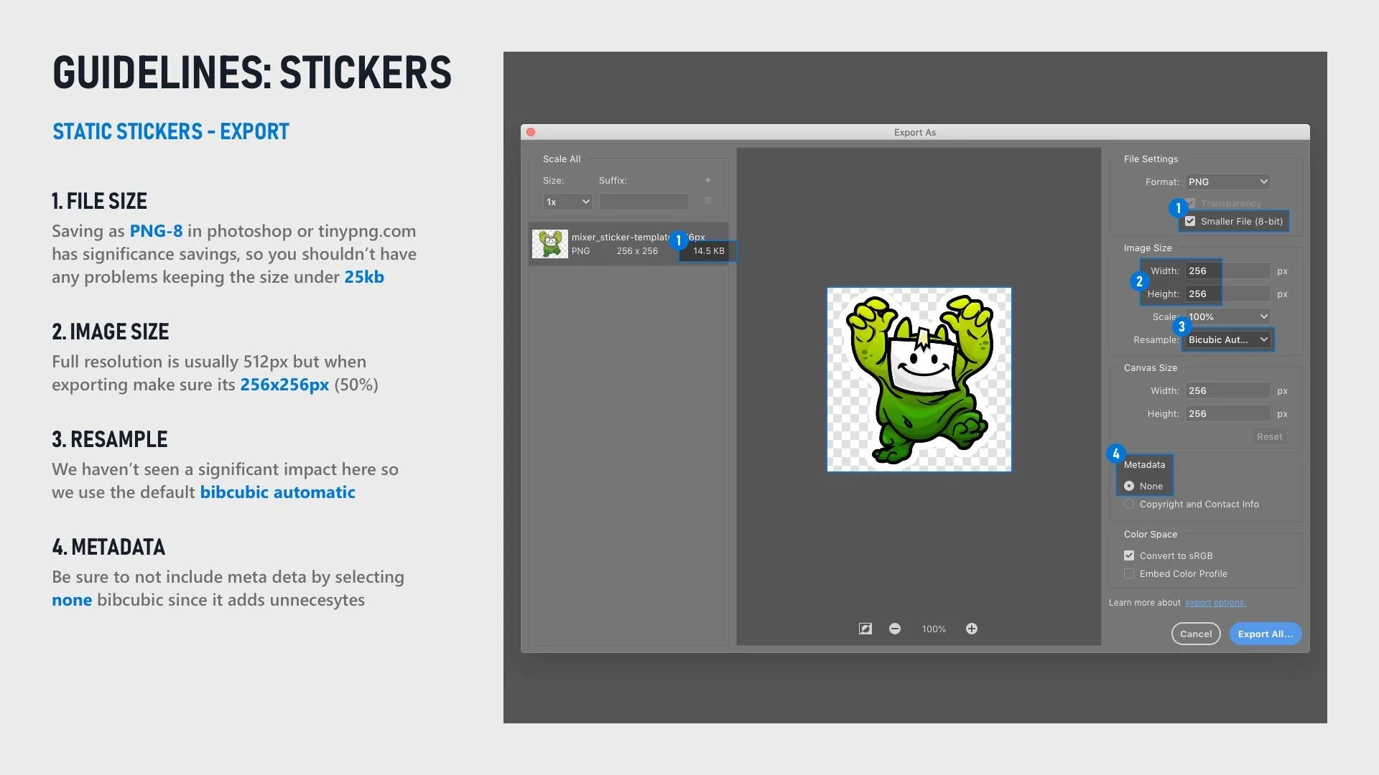Screen dimensions: 1379x775
Task: Select None metadata radio button
Action: [x=1129, y=486]
